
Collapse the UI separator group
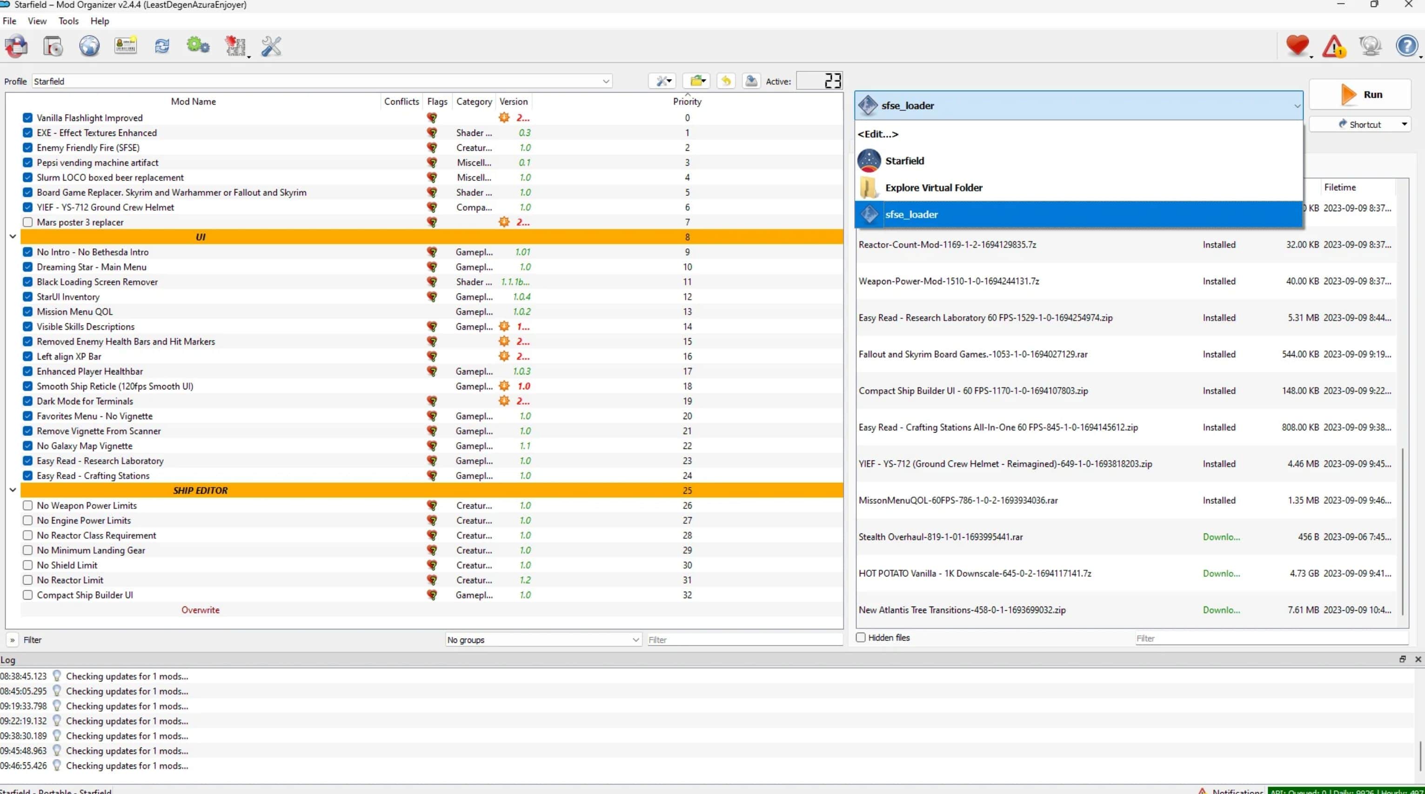click(13, 237)
